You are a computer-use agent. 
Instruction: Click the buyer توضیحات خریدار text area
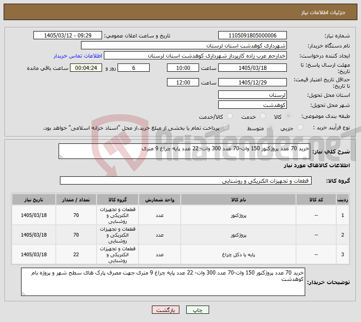click(163, 281)
